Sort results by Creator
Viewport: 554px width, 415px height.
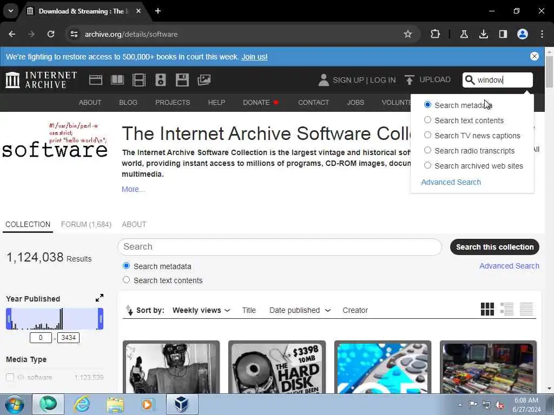click(355, 310)
